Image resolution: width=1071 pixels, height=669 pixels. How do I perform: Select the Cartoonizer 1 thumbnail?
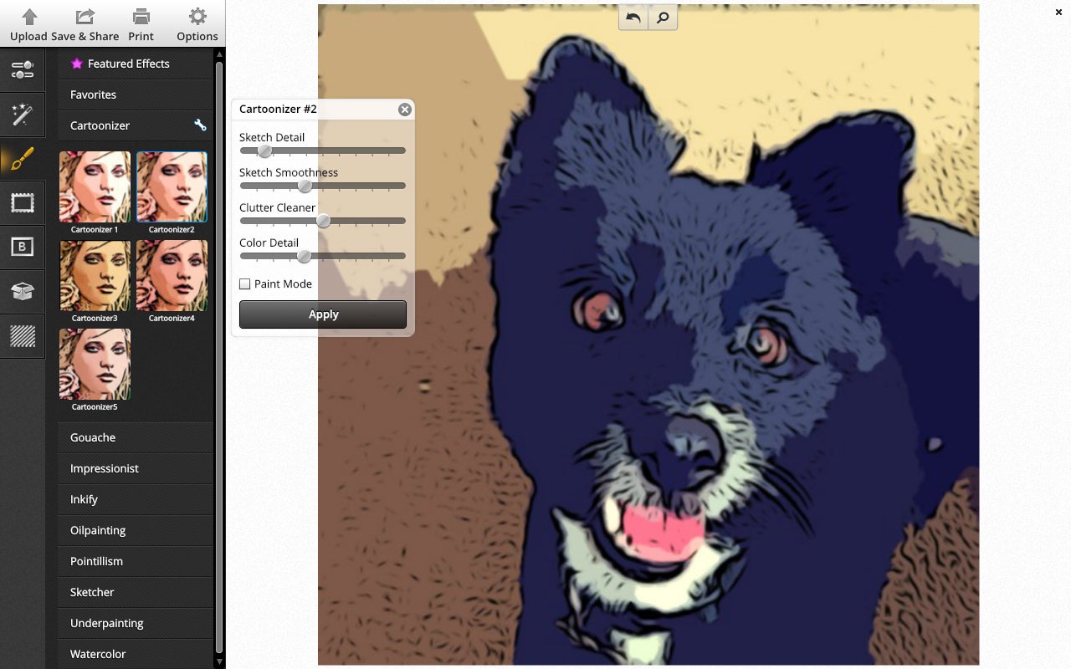(95, 187)
